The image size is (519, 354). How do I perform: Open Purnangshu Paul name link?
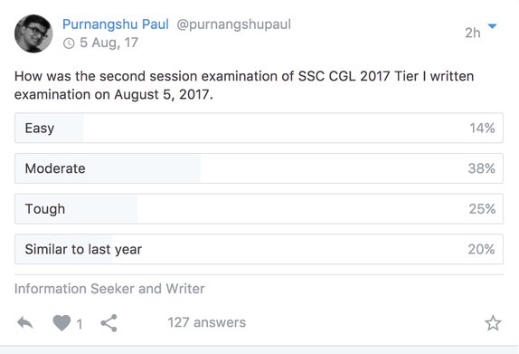116,24
